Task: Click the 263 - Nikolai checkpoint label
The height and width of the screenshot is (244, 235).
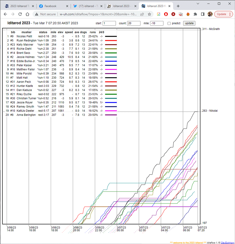Action: 210,111
